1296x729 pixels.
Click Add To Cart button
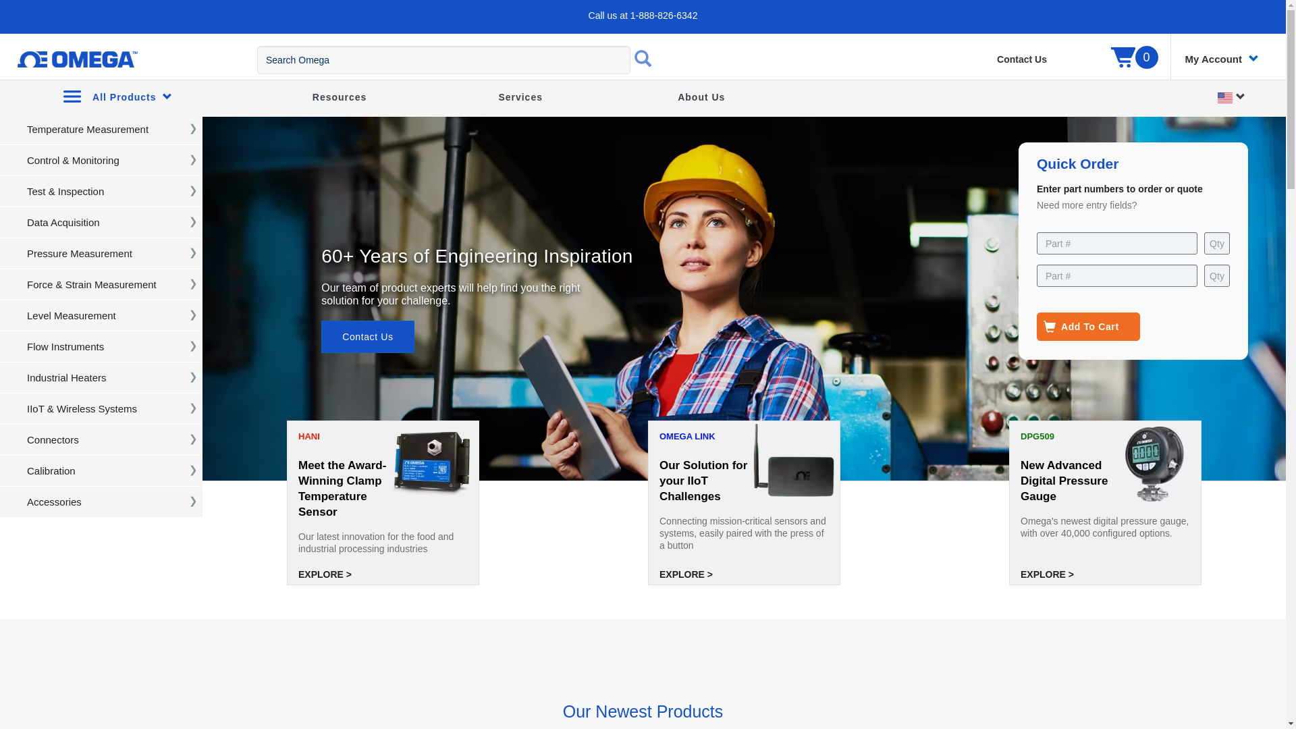[x=1088, y=327]
